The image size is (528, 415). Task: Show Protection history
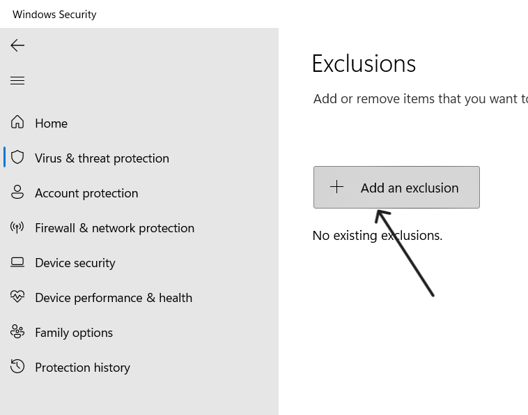point(82,368)
